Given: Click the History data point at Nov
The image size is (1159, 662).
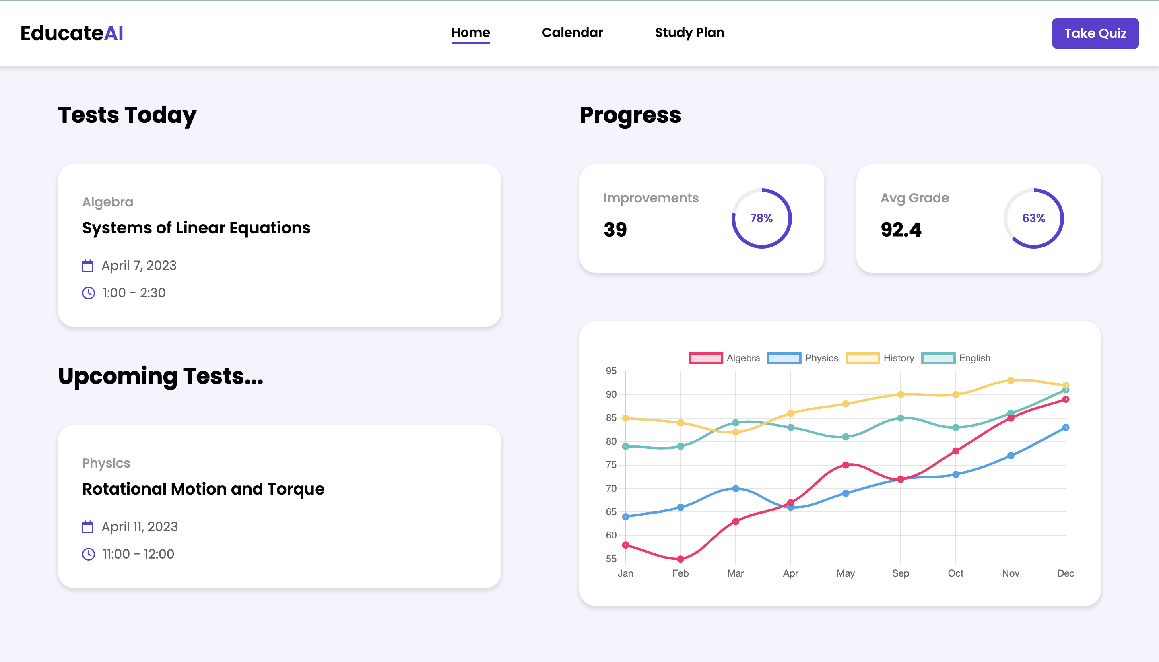Looking at the screenshot, I should (1011, 381).
